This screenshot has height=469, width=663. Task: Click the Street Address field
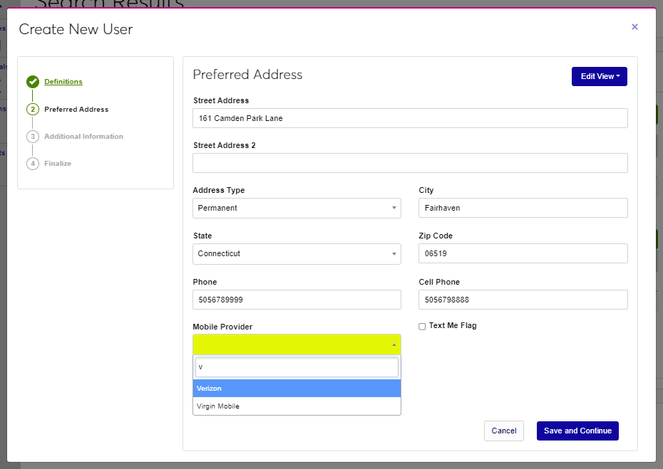tap(410, 118)
